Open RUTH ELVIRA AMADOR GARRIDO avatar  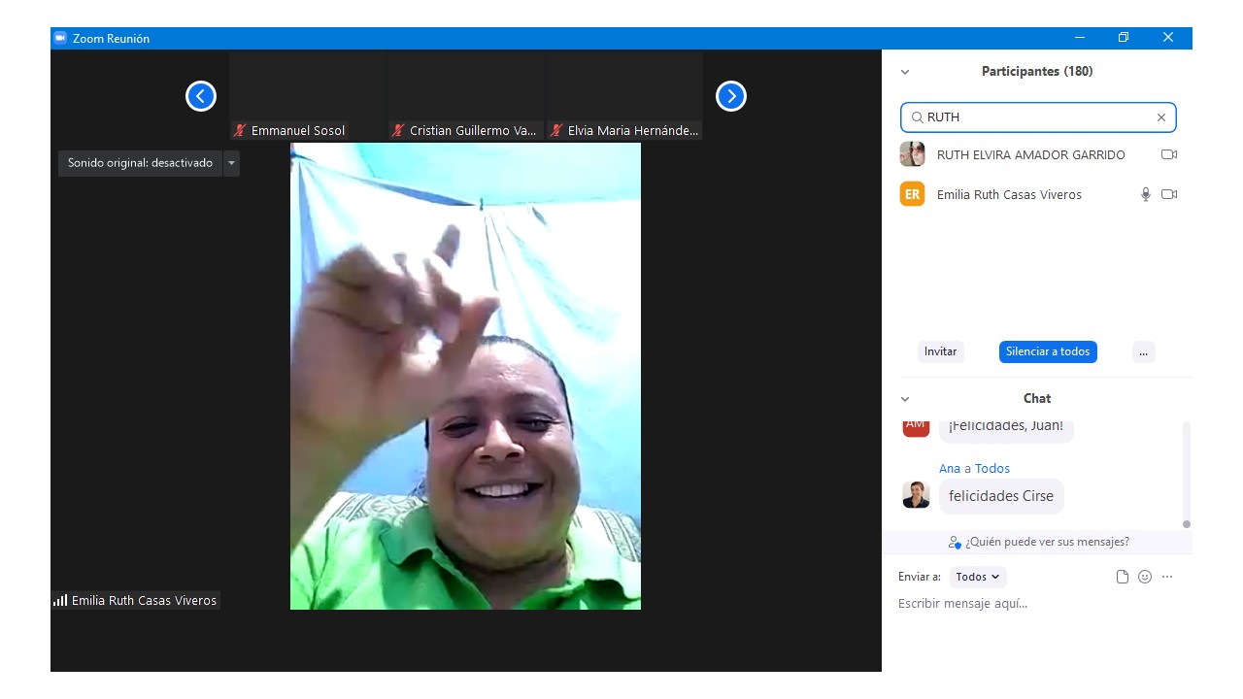tap(912, 154)
